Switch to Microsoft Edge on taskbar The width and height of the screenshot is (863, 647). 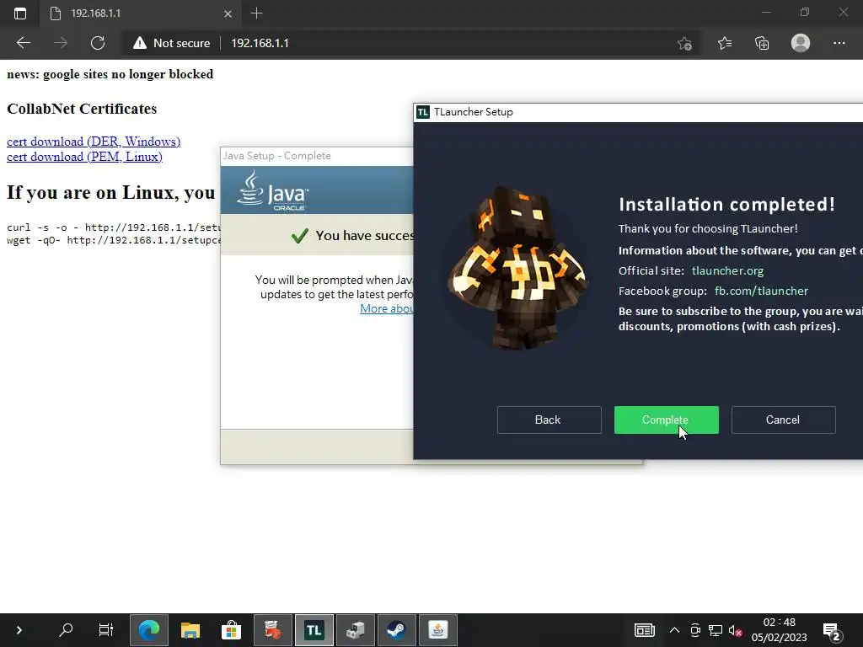(148, 630)
